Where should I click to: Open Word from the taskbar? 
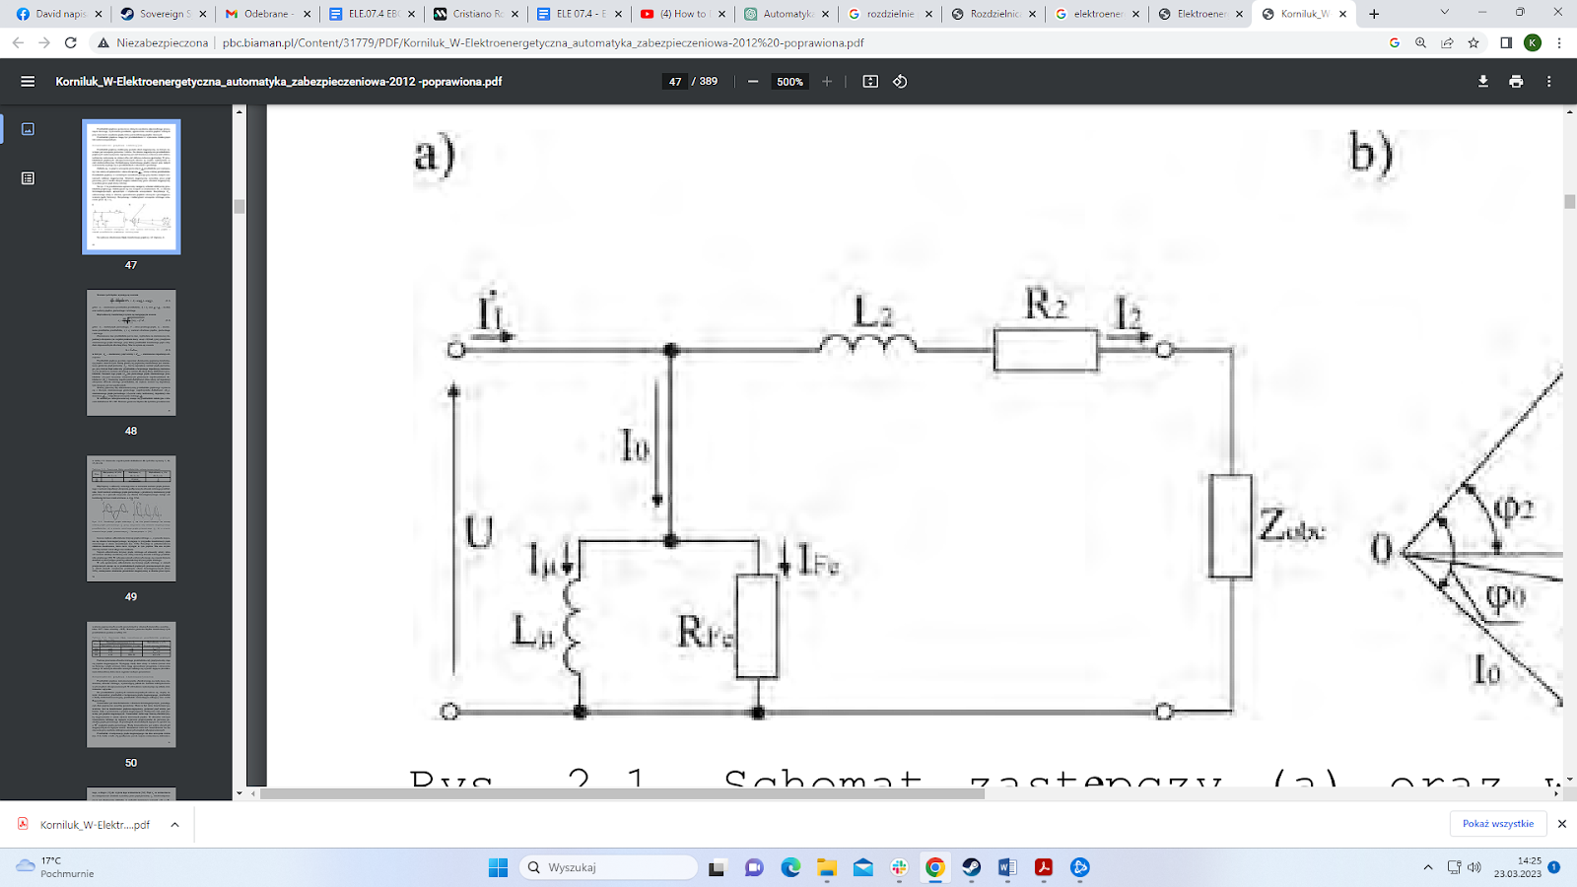(x=1006, y=867)
